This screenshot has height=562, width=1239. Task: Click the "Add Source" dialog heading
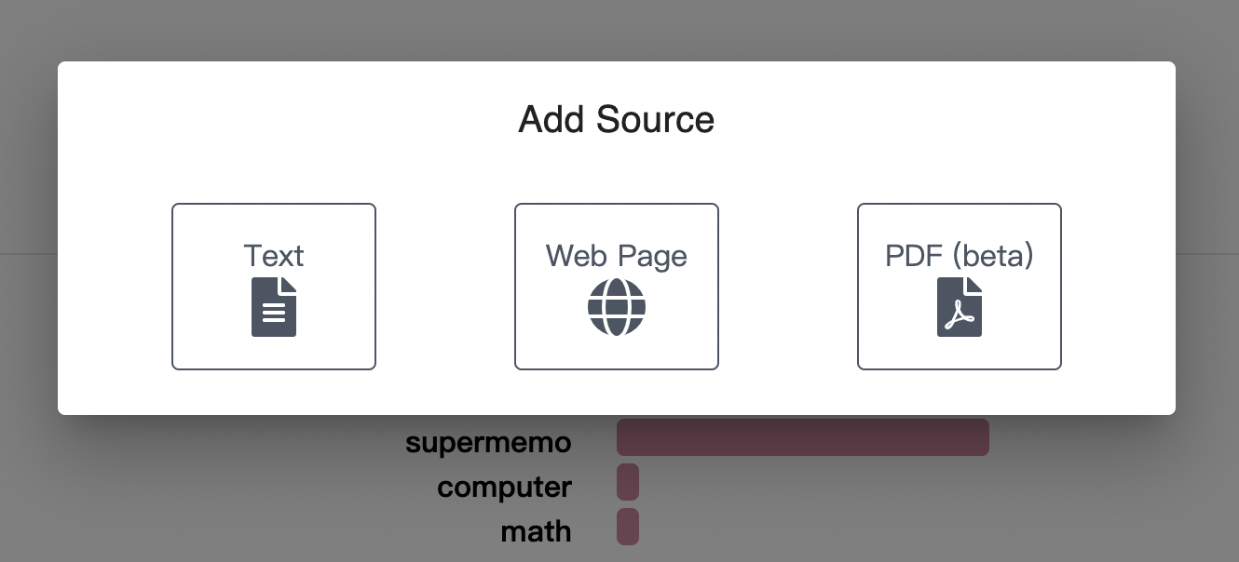click(617, 120)
